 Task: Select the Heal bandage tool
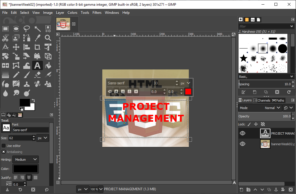[x=37, y=84]
